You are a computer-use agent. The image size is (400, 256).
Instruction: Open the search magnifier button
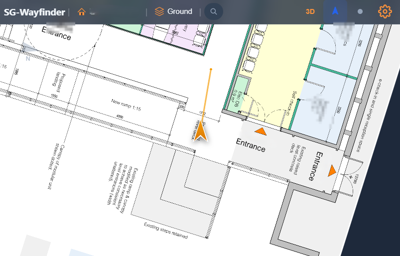214,11
